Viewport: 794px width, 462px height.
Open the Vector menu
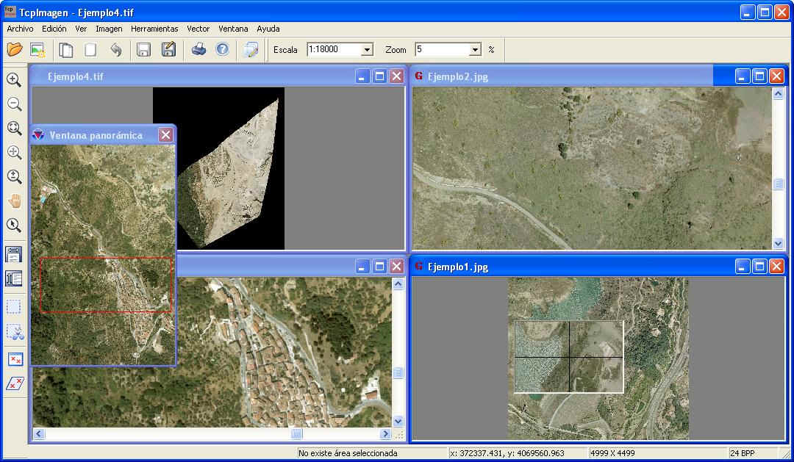click(x=198, y=29)
